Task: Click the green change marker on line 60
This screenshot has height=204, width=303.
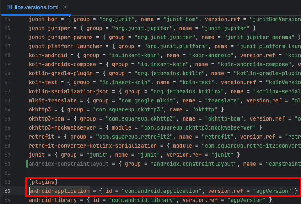Action: click(27, 164)
